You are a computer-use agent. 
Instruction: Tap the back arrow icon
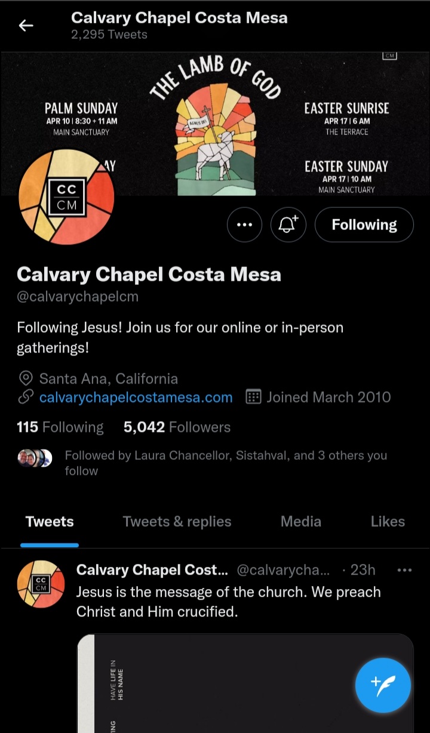(x=26, y=25)
